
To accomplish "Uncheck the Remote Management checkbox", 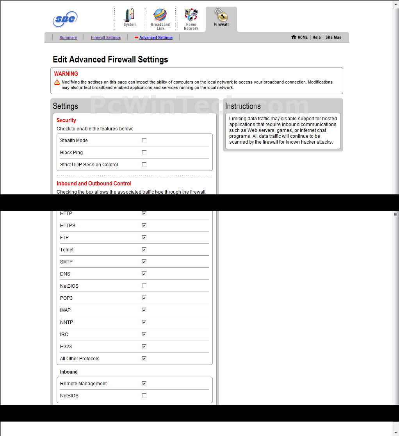I will [144, 383].
